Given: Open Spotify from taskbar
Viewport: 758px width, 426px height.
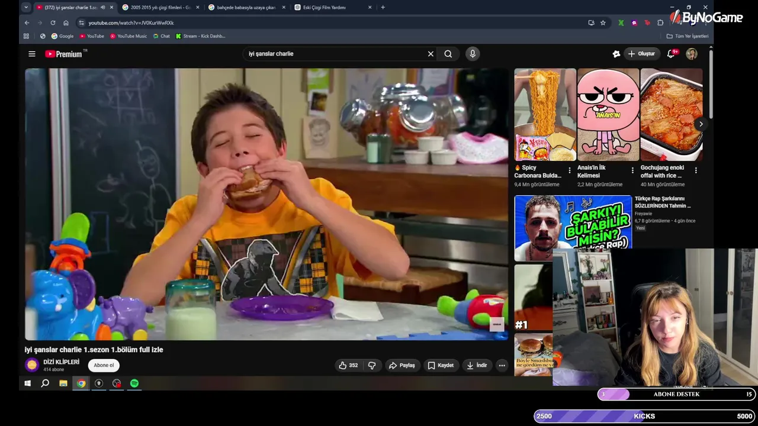Looking at the screenshot, I should pos(134,383).
